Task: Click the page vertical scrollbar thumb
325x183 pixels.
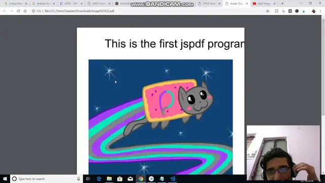Action: point(323,67)
